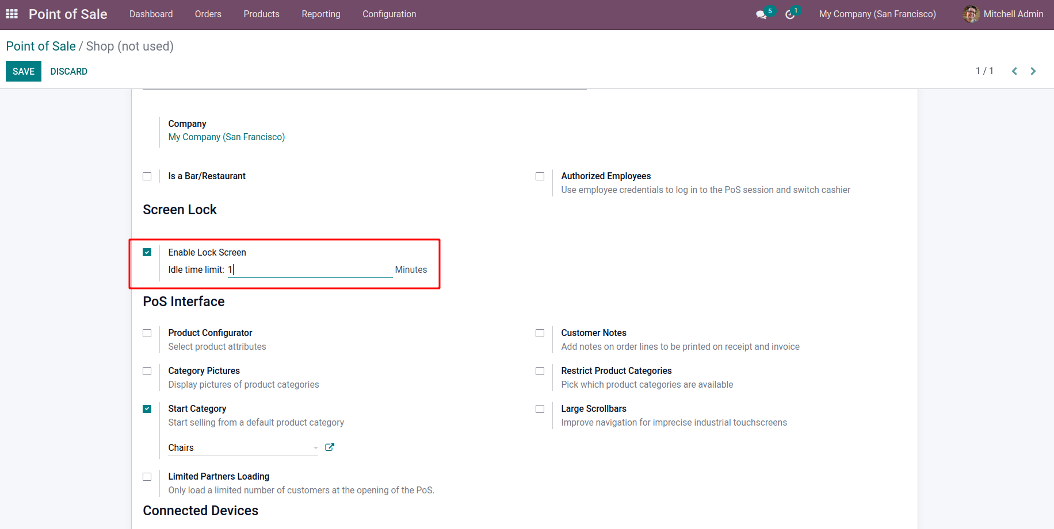Enable the Authorized Employees checkbox
Image resolution: width=1054 pixels, height=529 pixels.
coord(540,176)
